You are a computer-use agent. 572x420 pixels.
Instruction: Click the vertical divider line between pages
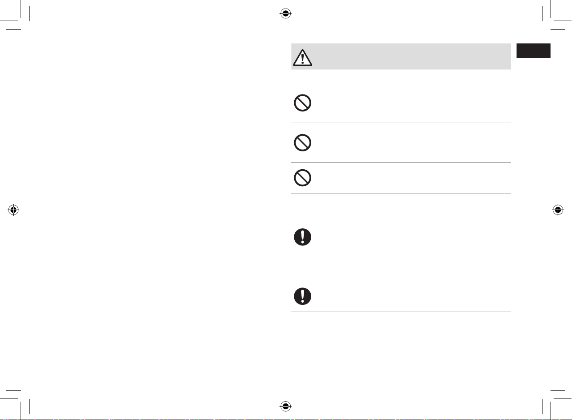286,204
